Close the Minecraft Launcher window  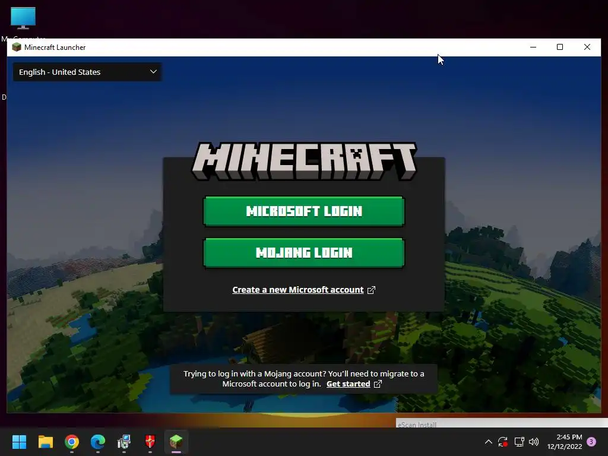pos(587,47)
